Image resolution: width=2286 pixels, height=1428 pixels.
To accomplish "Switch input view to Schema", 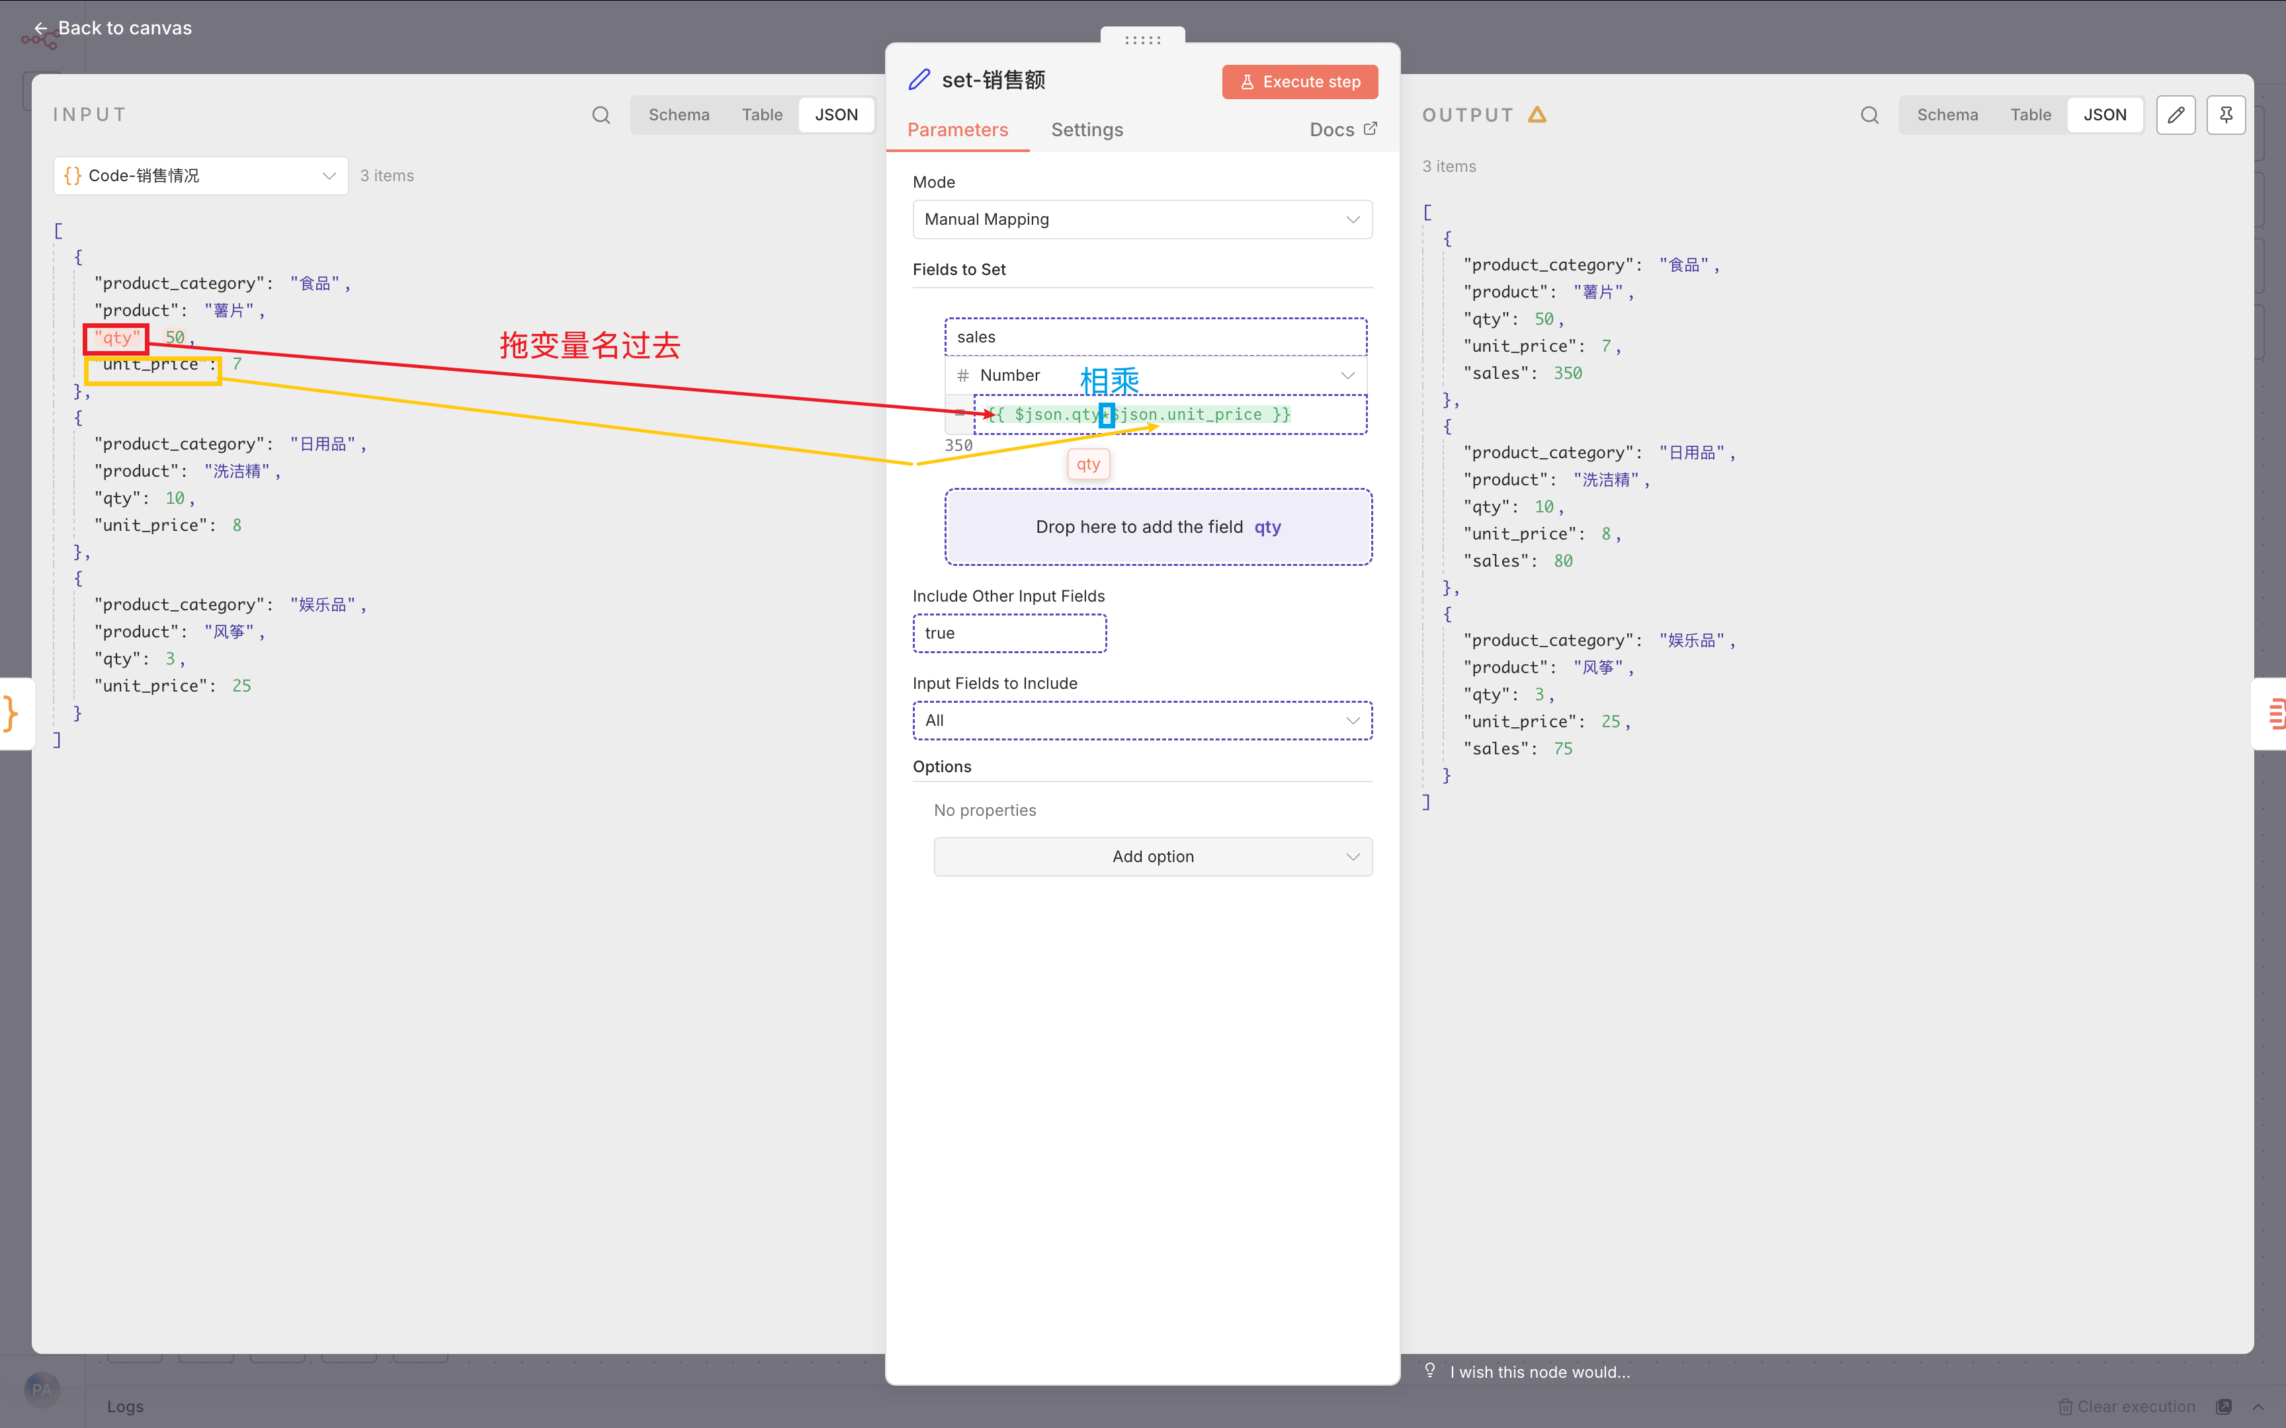I will pos(678,115).
